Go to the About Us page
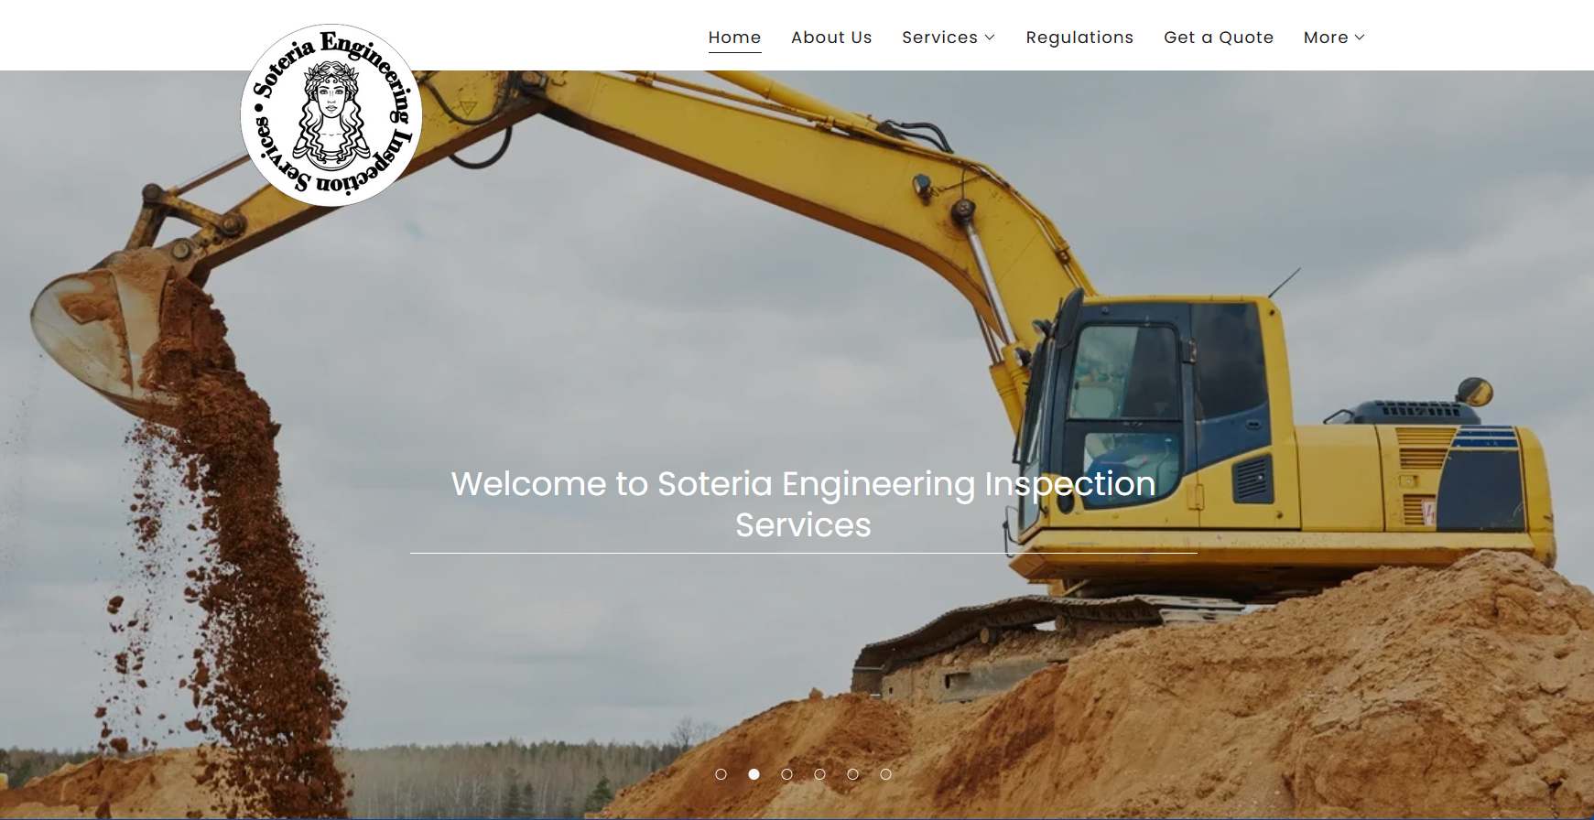The height and width of the screenshot is (820, 1594). coord(831,38)
